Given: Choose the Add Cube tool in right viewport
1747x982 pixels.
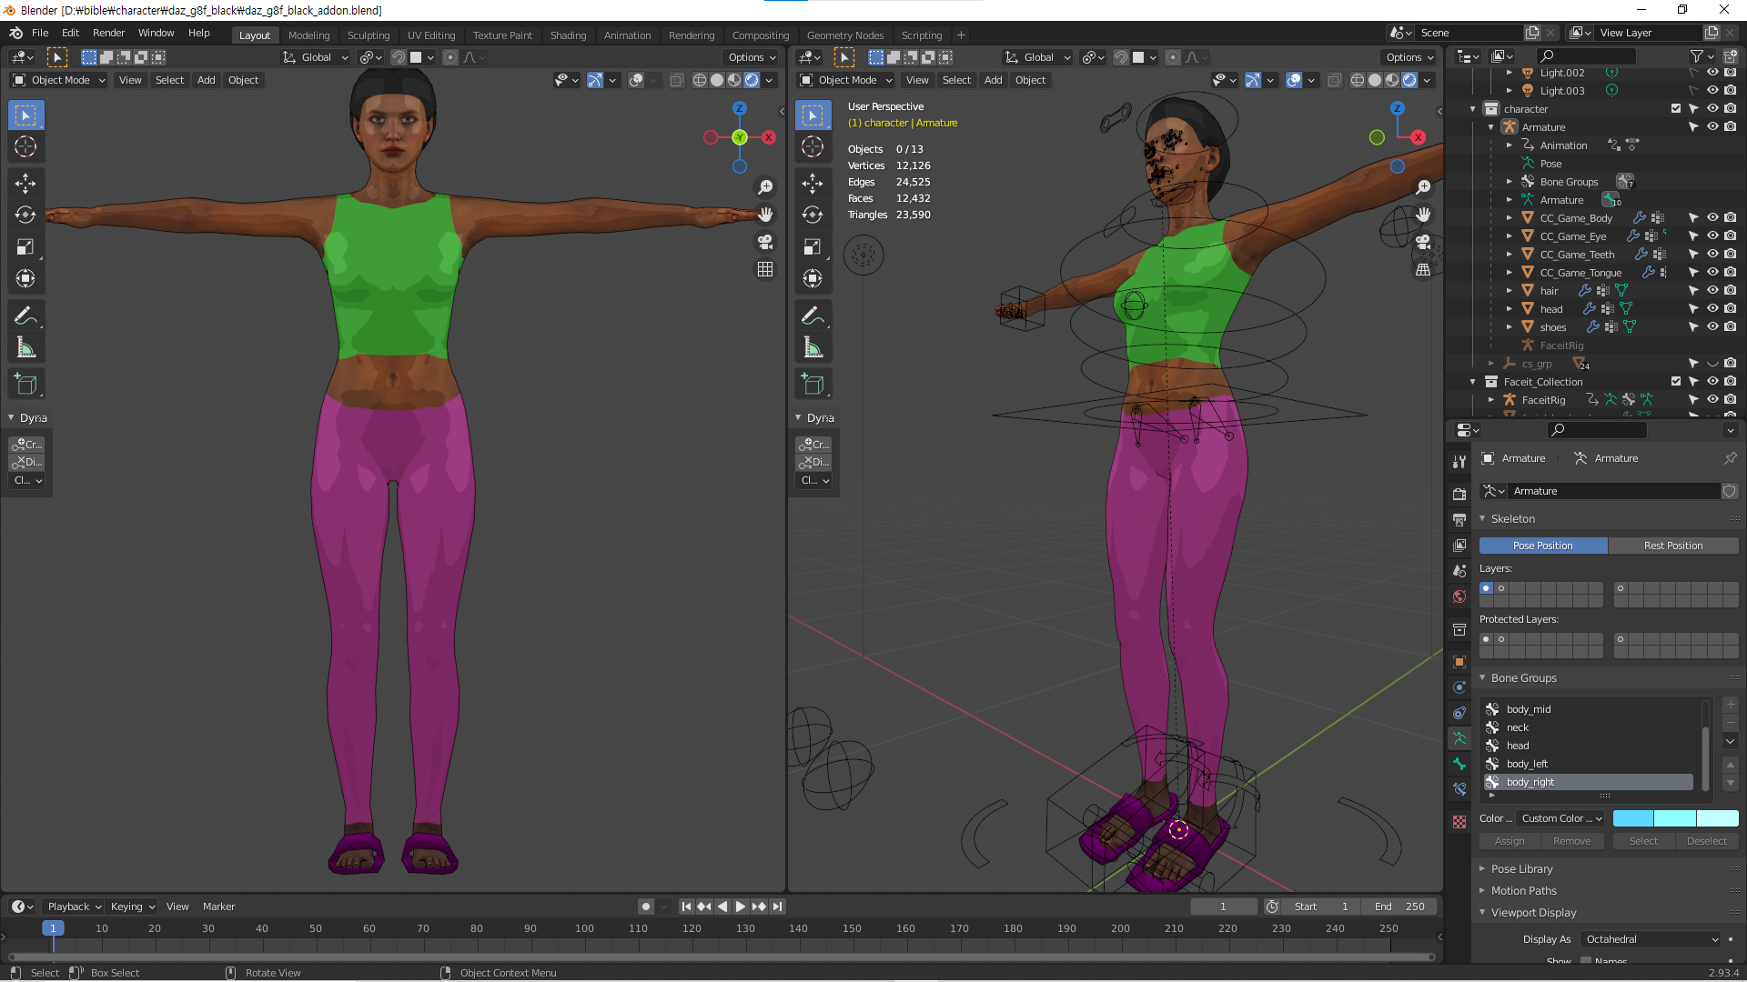Looking at the screenshot, I should pos(813,385).
